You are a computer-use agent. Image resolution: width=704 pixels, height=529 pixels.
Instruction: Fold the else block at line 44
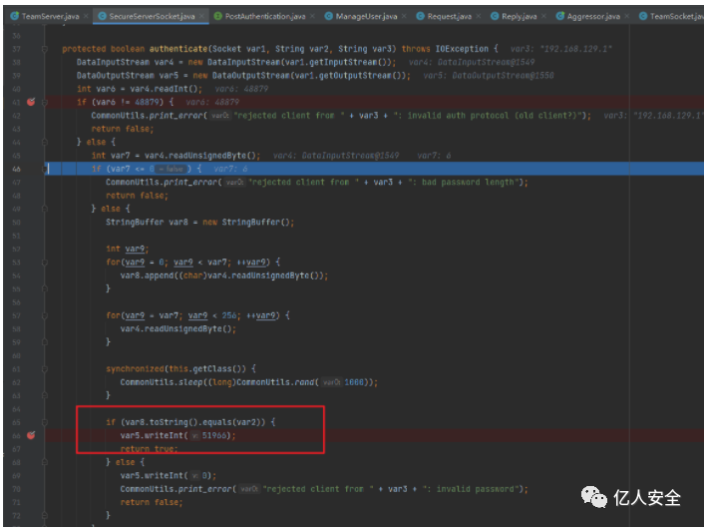[x=45, y=142]
